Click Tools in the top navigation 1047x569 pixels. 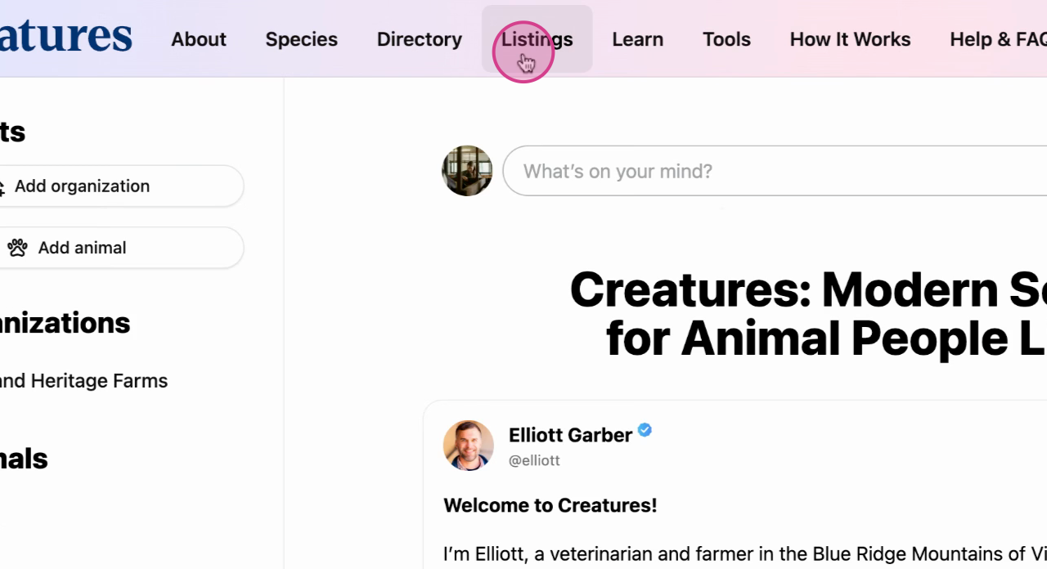tap(726, 39)
